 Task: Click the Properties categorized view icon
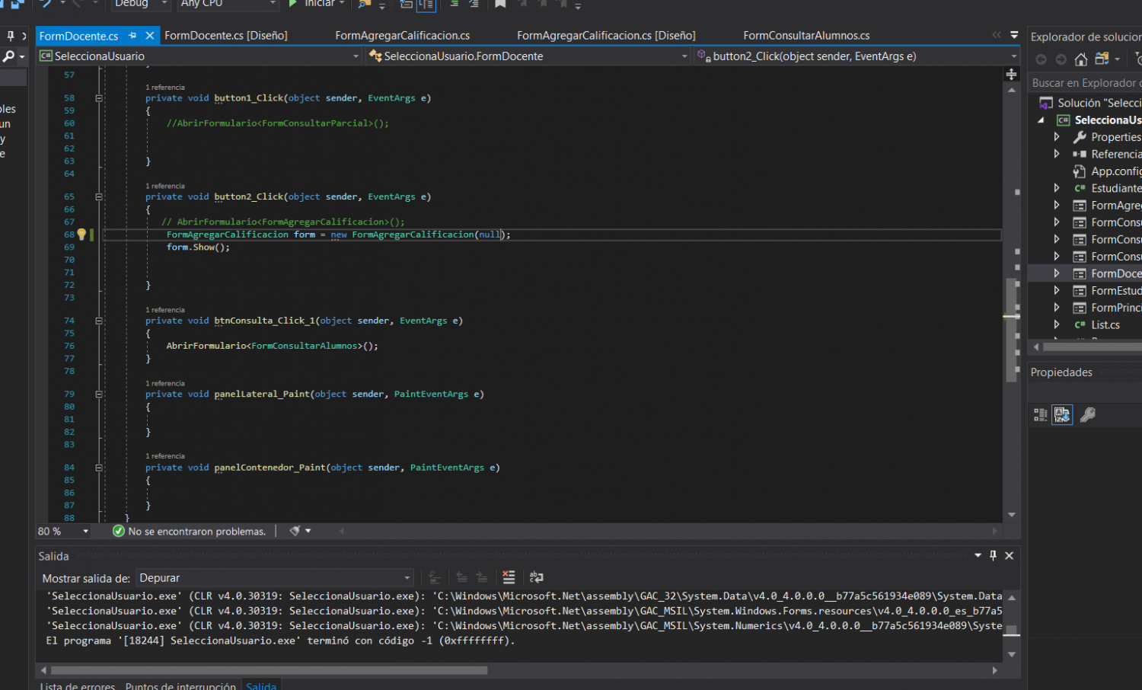click(x=1041, y=415)
